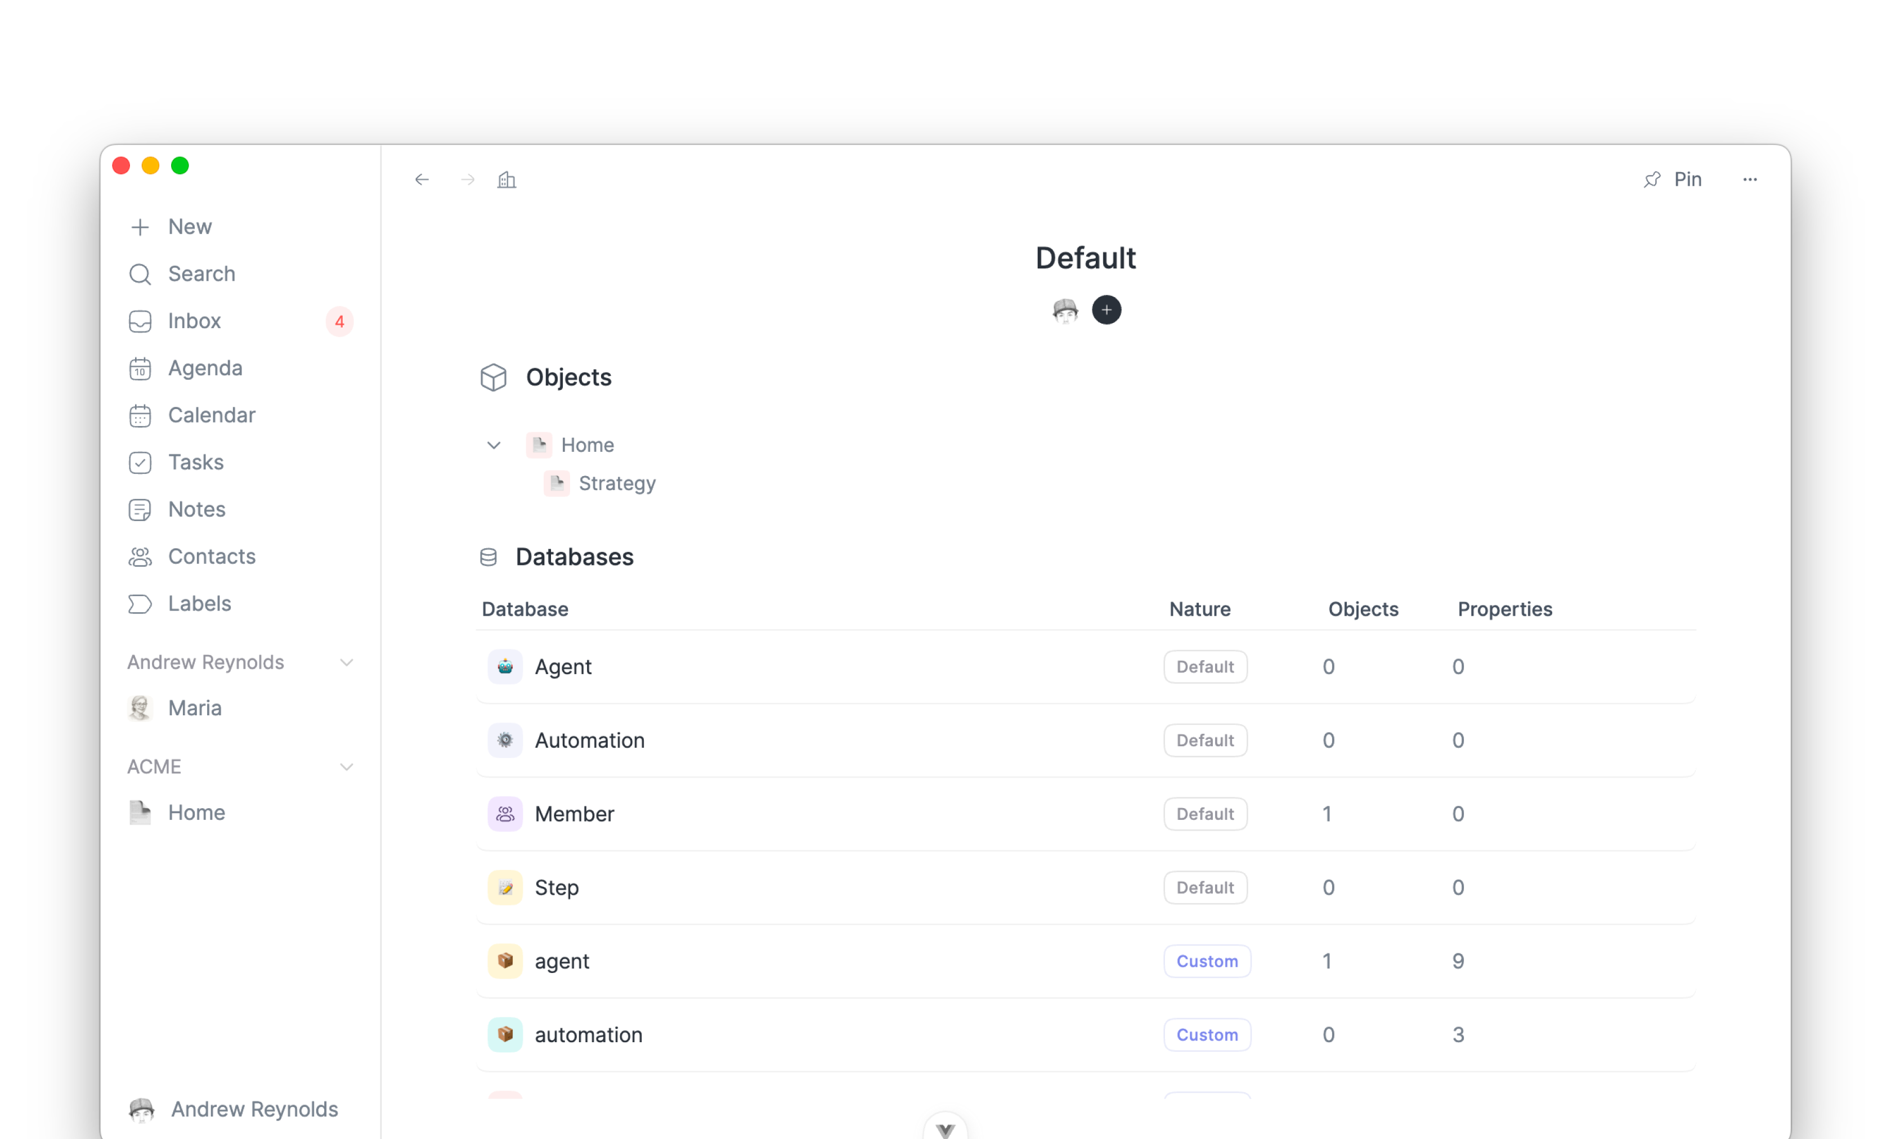This screenshot has width=1891, height=1139.
Task: Click the Objects cube icon
Action: point(494,378)
